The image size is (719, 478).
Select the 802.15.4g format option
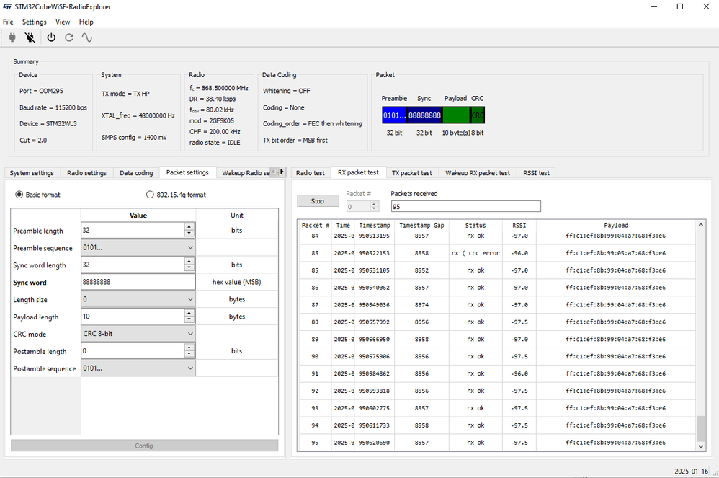point(150,195)
